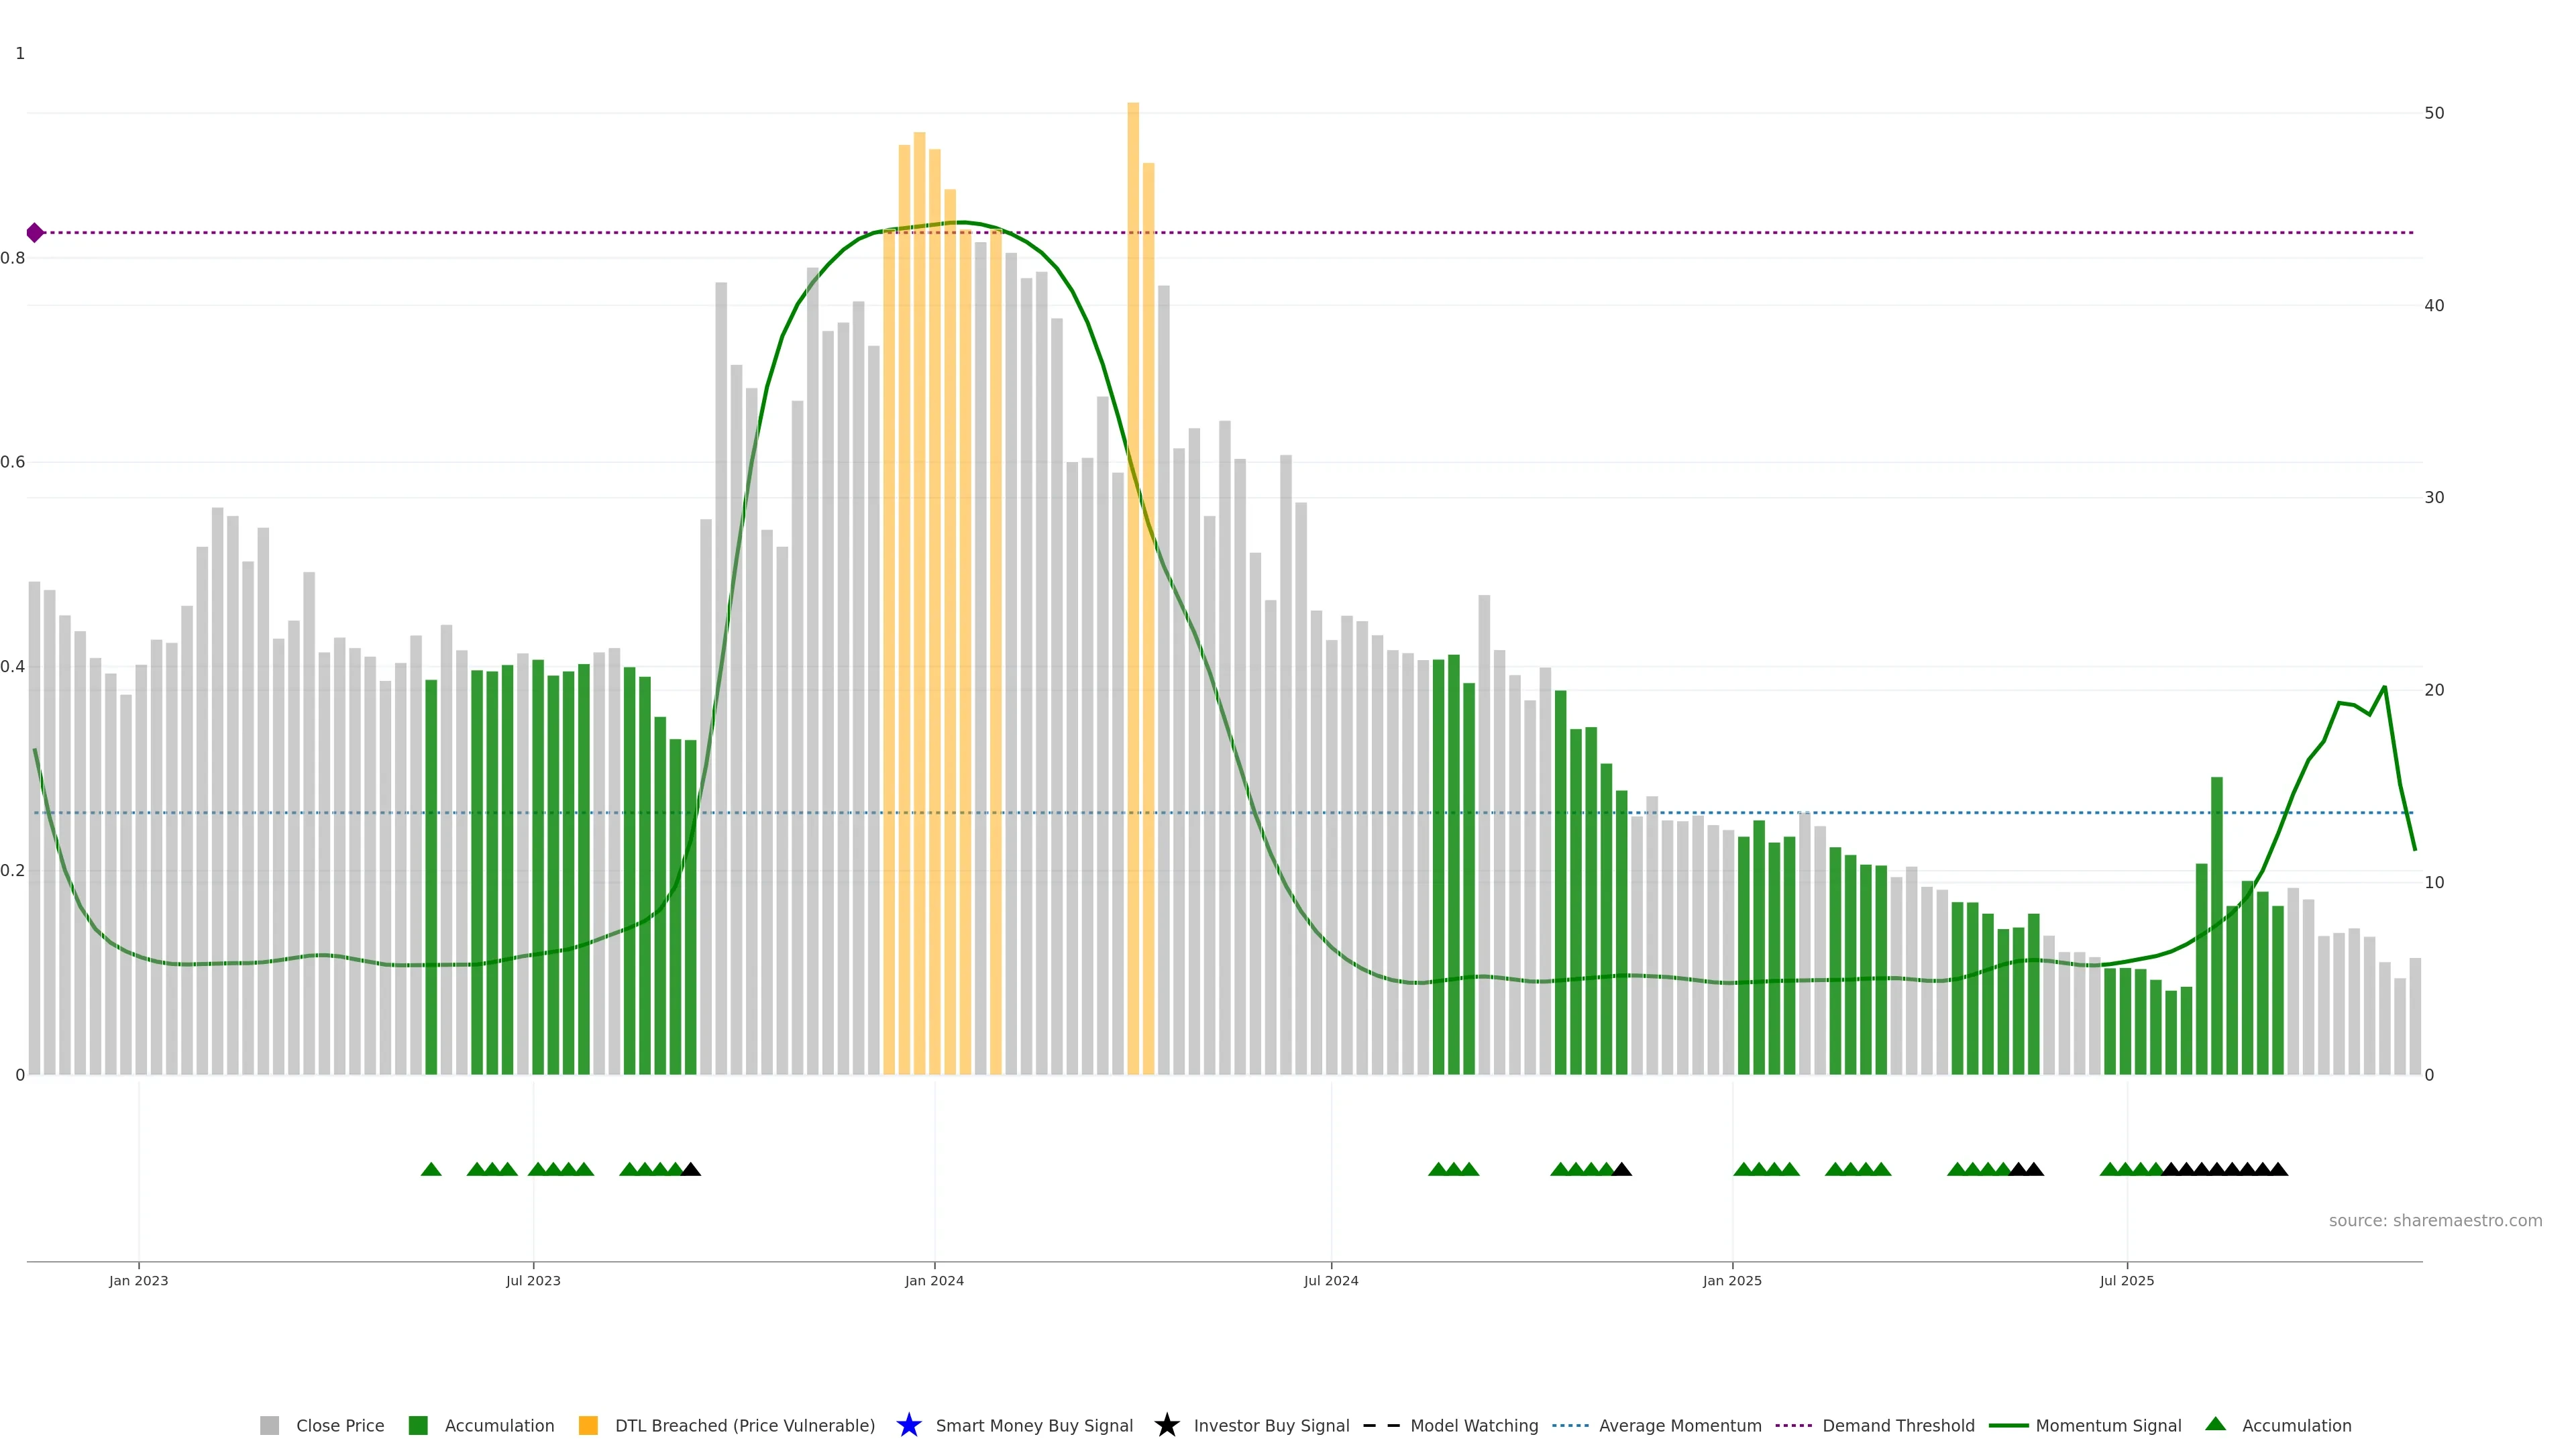The width and height of the screenshot is (2576, 1449).
Task: Click the Jan 2024 axis label
Action: (934, 1280)
